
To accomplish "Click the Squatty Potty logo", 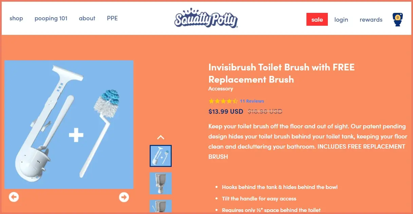I will [x=206, y=19].
